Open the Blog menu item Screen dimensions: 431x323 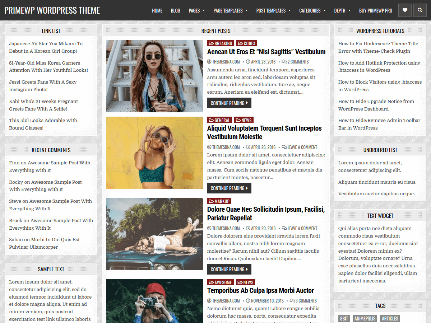[175, 10]
